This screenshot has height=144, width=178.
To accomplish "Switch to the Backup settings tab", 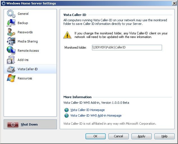I will point(23,23).
